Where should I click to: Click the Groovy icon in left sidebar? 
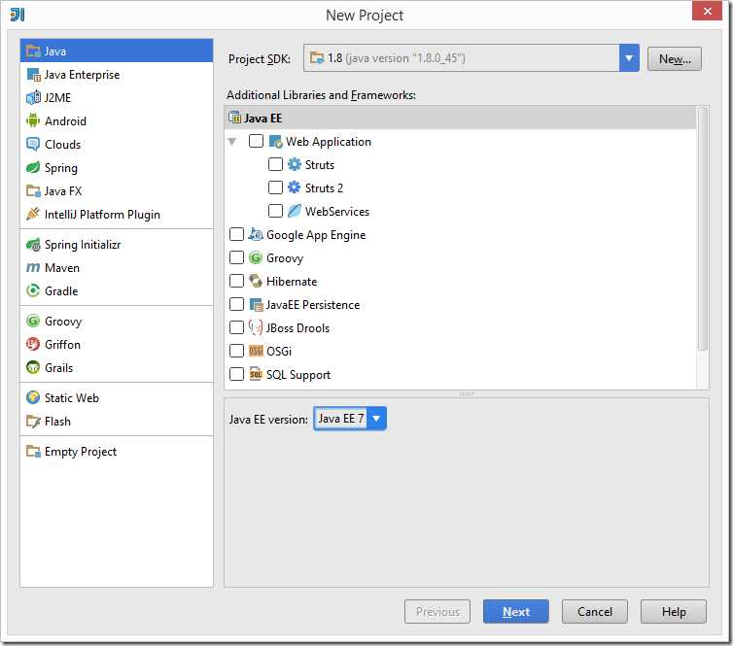[x=33, y=321]
